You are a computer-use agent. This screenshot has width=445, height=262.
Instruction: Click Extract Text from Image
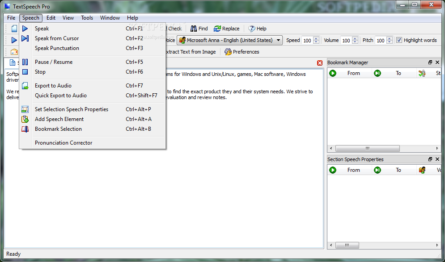coord(191,52)
